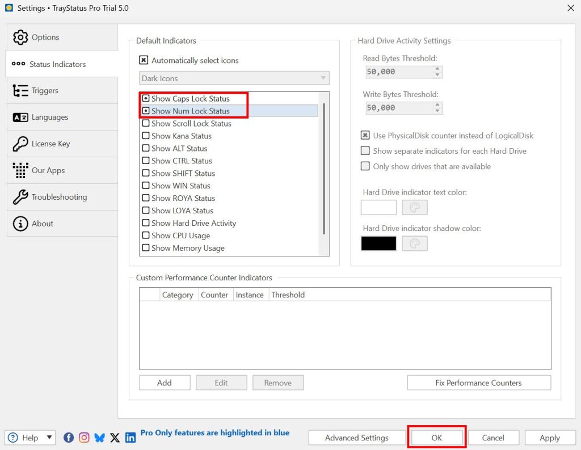Screen dimensions: 581x450
Task: Open the X social icon
Action: (115, 438)
